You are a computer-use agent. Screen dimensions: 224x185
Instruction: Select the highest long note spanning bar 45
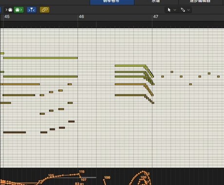click(40, 58)
